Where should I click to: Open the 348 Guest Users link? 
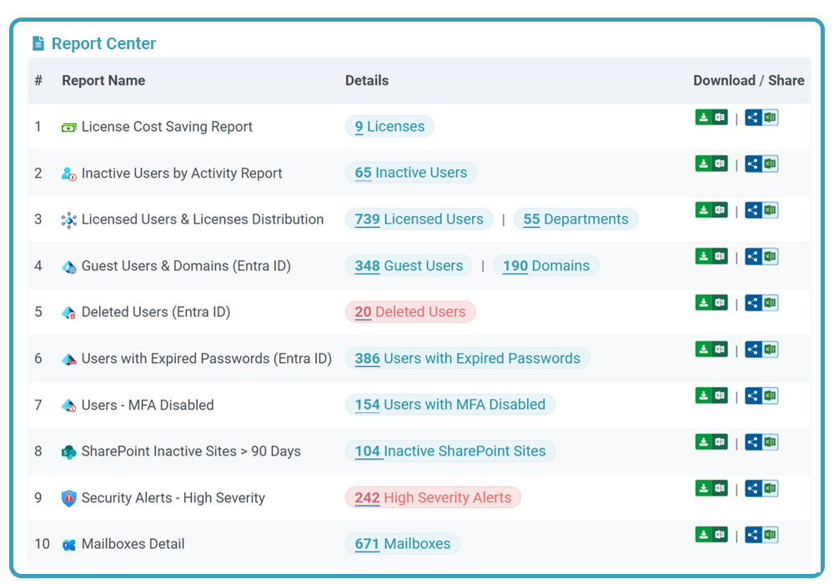pyautogui.click(x=409, y=265)
